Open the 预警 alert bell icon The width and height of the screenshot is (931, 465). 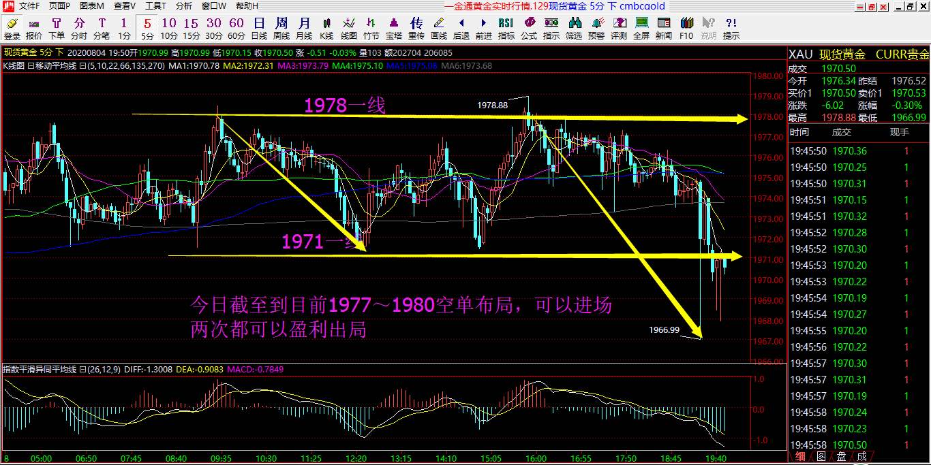pyautogui.click(x=596, y=29)
